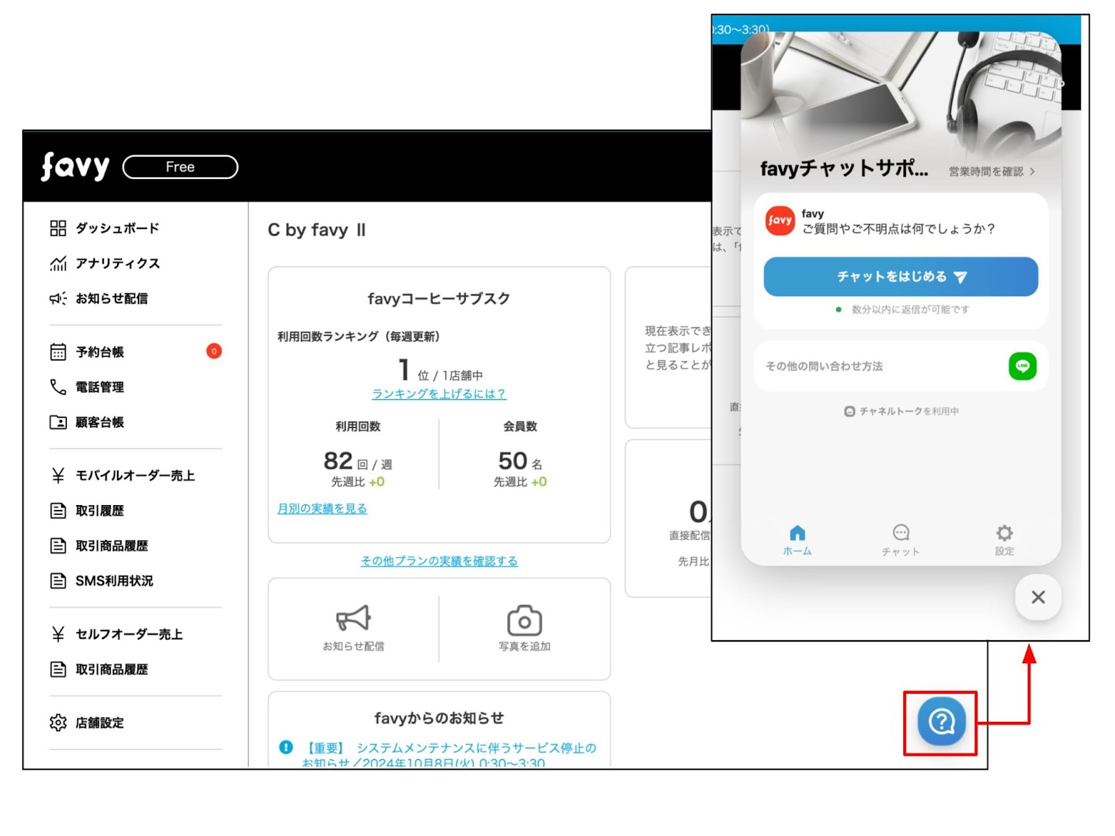Open the 月別の実績を見る link
This screenshot has height=836, width=1115.
pos(322,509)
